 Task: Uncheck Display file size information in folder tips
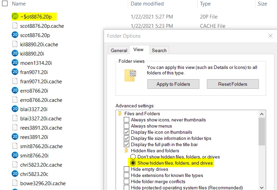pos(127,139)
